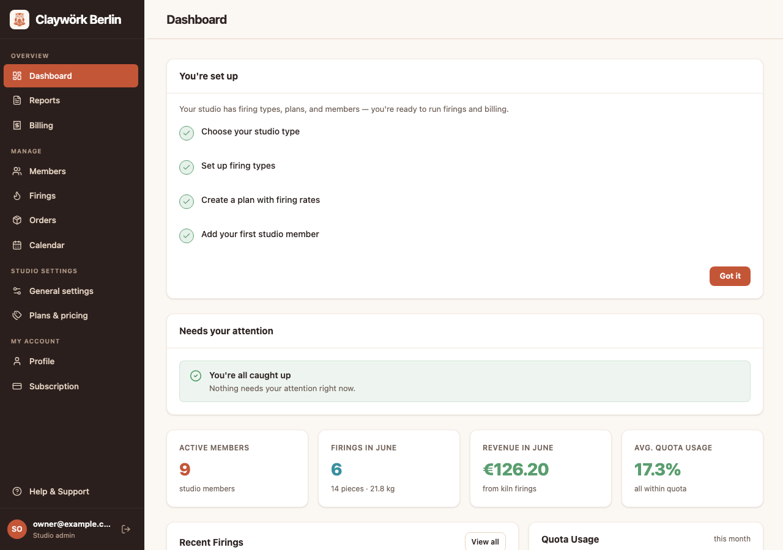
Task: Open the Billing page
Action: [71, 125]
